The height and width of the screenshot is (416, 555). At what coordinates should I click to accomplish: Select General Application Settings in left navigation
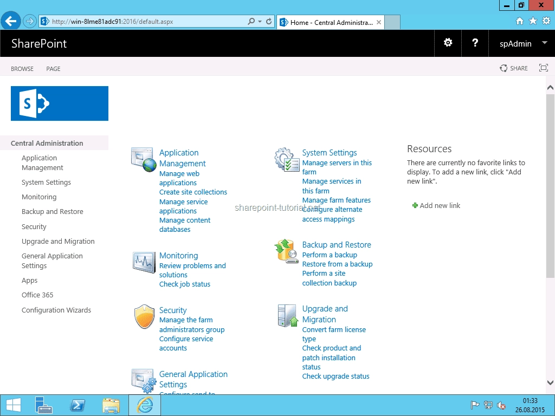point(52,261)
